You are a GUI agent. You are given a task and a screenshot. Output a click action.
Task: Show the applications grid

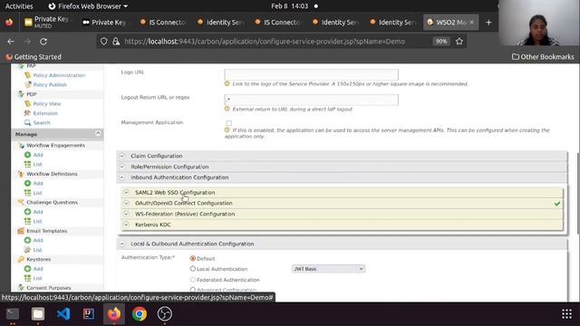pos(566,314)
